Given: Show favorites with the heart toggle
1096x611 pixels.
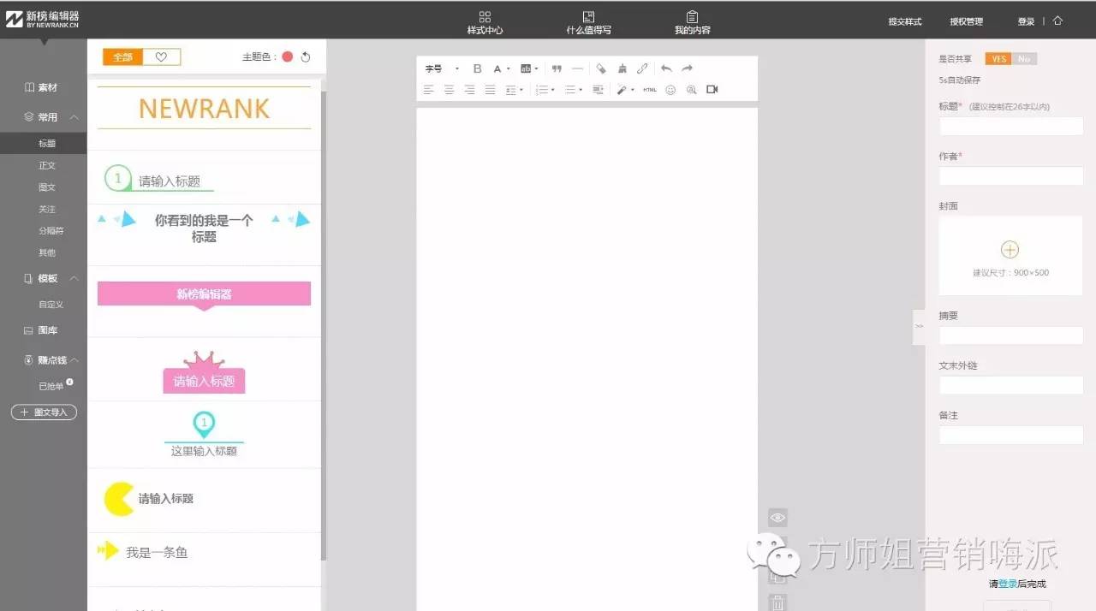Looking at the screenshot, I should click(161, 57).
